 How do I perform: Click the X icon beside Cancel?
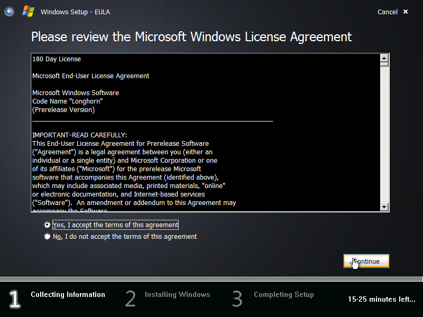click(x=405, y=12)
